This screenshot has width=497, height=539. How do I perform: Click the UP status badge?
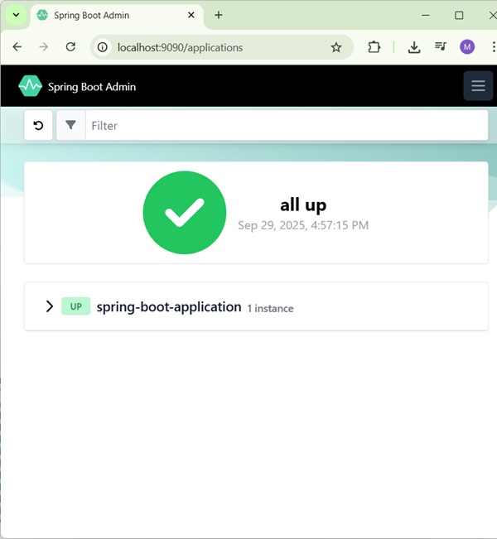[x=75, y=306]
